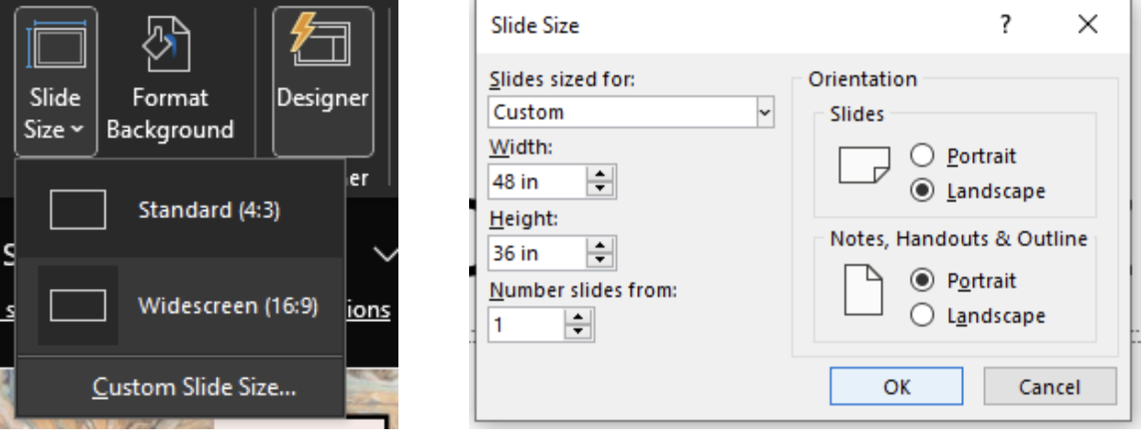
Task: Open Custom Slide Size menu entry
Action: [x=194, y=388]
